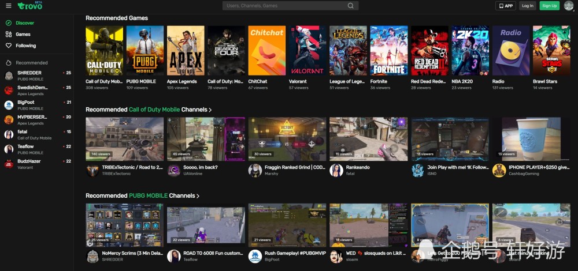Open the Radio category cover
The width and height of the screenshot is (578, 271).
511,51
